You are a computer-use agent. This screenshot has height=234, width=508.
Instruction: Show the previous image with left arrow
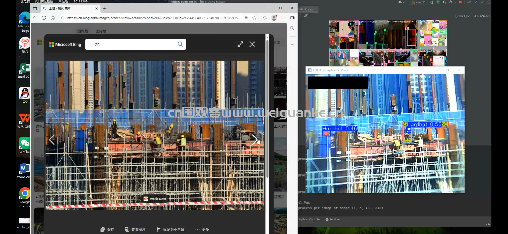pos(52,140)
